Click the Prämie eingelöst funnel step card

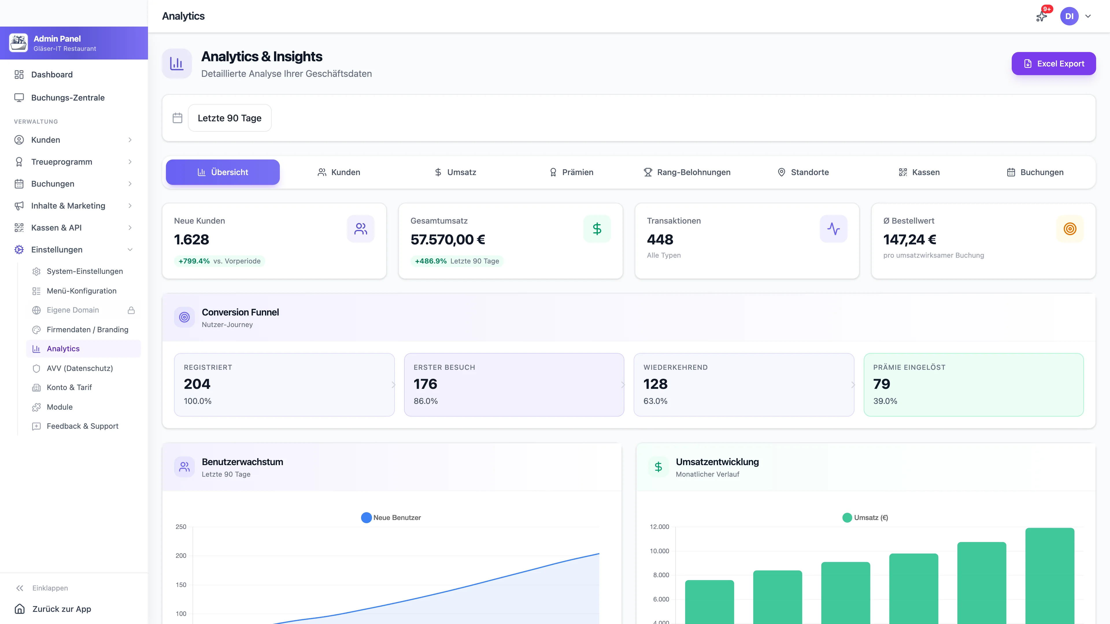pyautogui.click(x=974, y=385)
